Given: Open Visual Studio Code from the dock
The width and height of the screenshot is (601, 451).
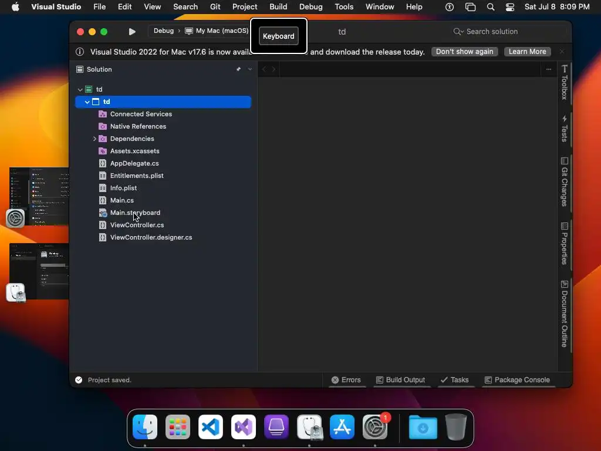Looking at the screenshot, I should [x=211, y=427].
